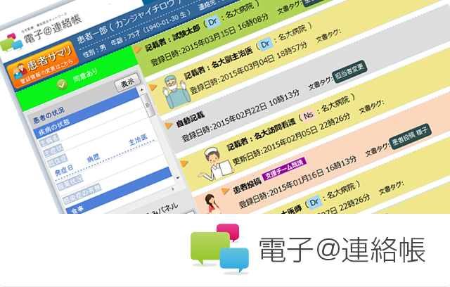
Task: Open the 患者サマリ orange button
Action: (x=42, y=64)
